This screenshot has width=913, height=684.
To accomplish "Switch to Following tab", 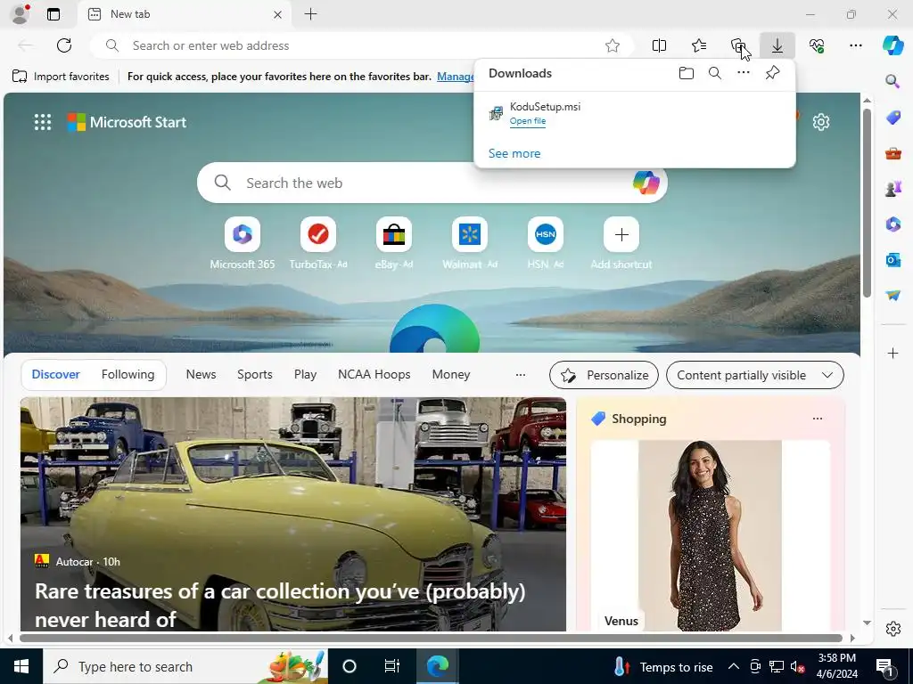I will coord(128,375).
